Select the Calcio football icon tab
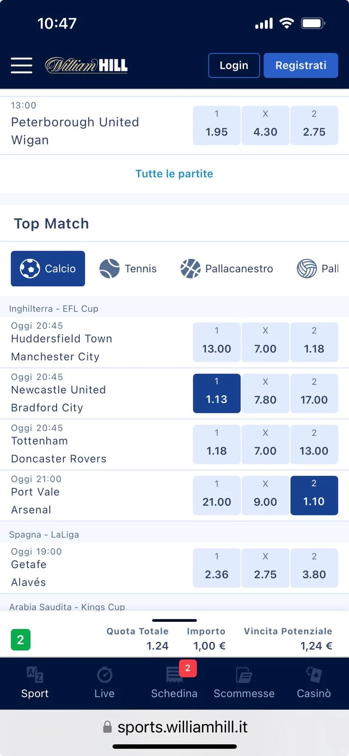349x756 pixels. click(x=30, y=268)
